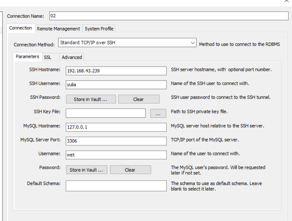Select the Parameters tab

click(x=27, y=57)
